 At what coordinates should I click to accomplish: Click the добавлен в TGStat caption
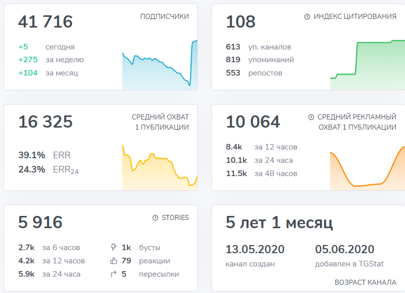point(349,264)
